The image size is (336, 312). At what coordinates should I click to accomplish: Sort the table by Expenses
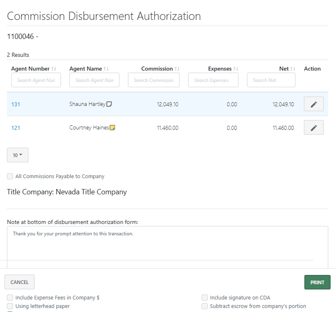click(x=235, y=69)
